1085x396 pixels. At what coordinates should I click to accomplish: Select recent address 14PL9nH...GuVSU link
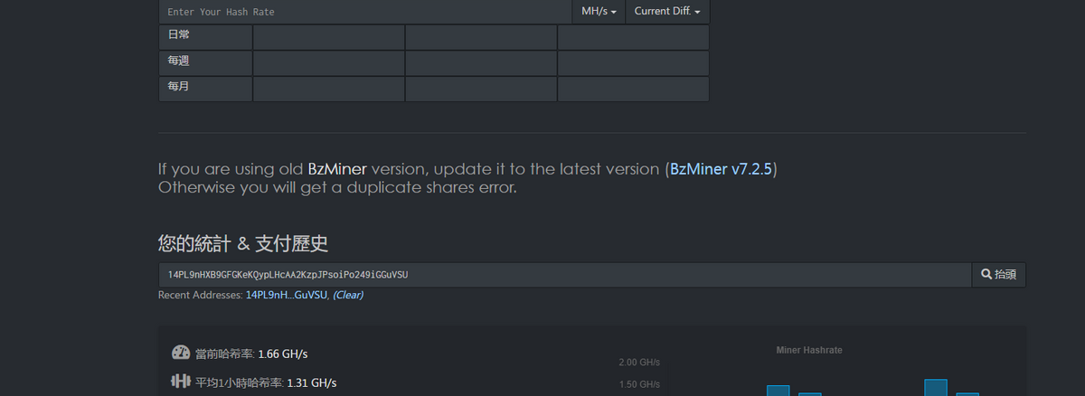pyautogui.click(x=287, y=295)
